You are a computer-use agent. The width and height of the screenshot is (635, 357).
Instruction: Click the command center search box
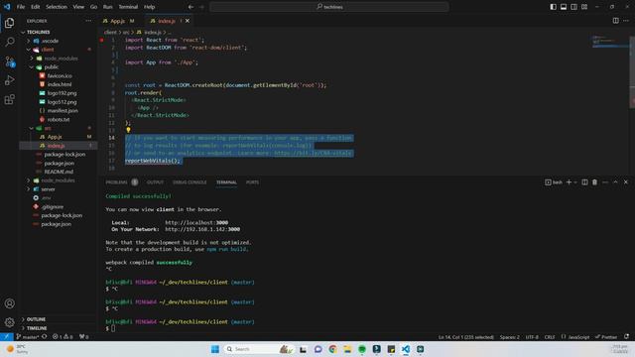[x=329, y=7]
